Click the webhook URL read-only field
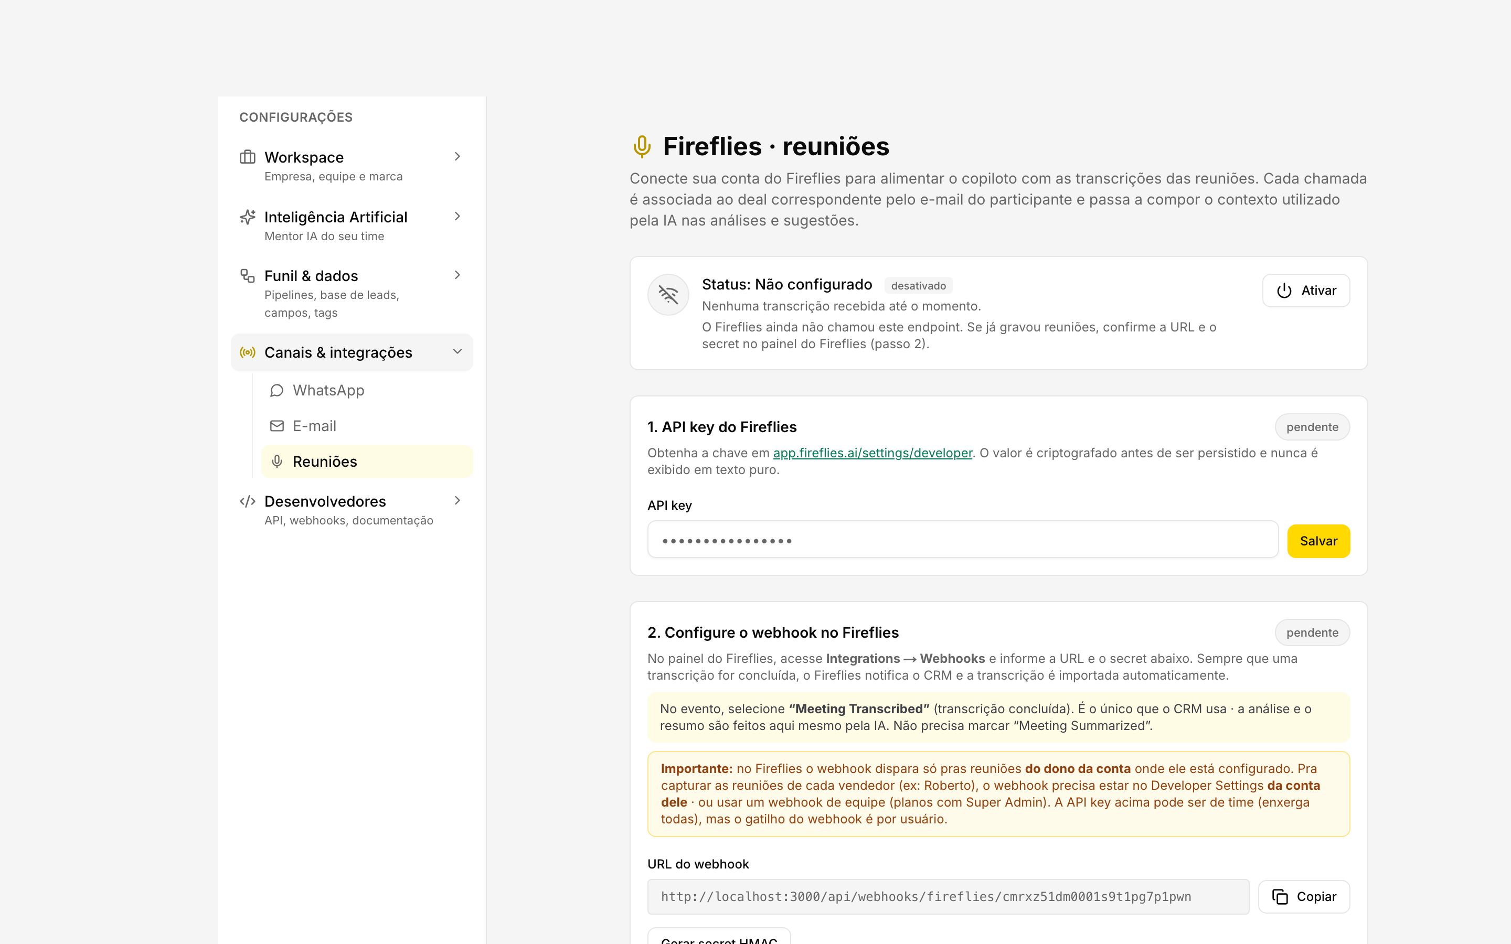The width and height of the screenshot is (1511, 944). (x=948, y=897)
